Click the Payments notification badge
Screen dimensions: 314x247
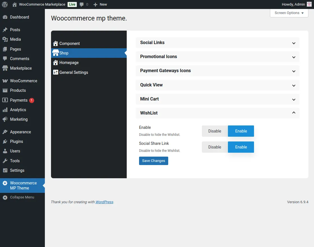(x=32, y=100)
